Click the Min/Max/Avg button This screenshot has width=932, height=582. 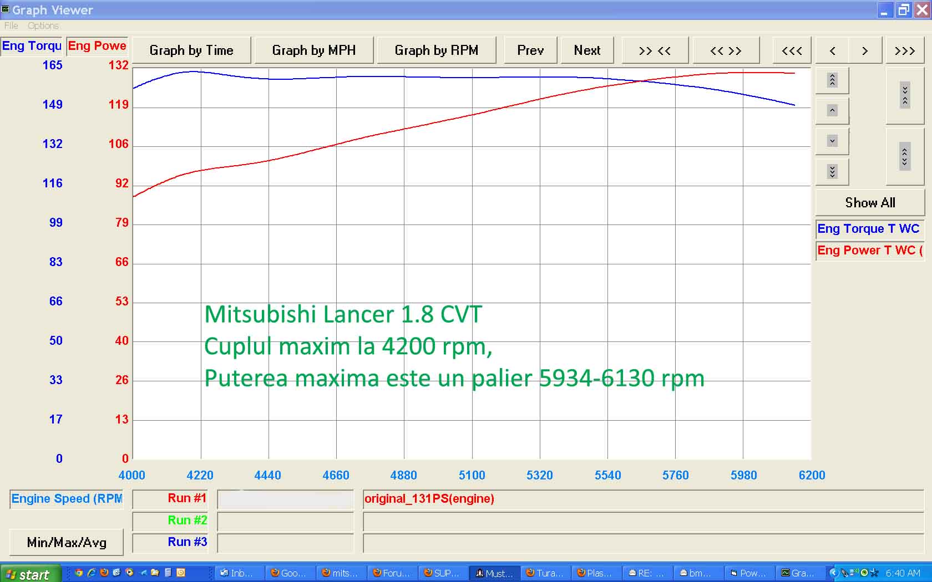(x=67, y=542)
